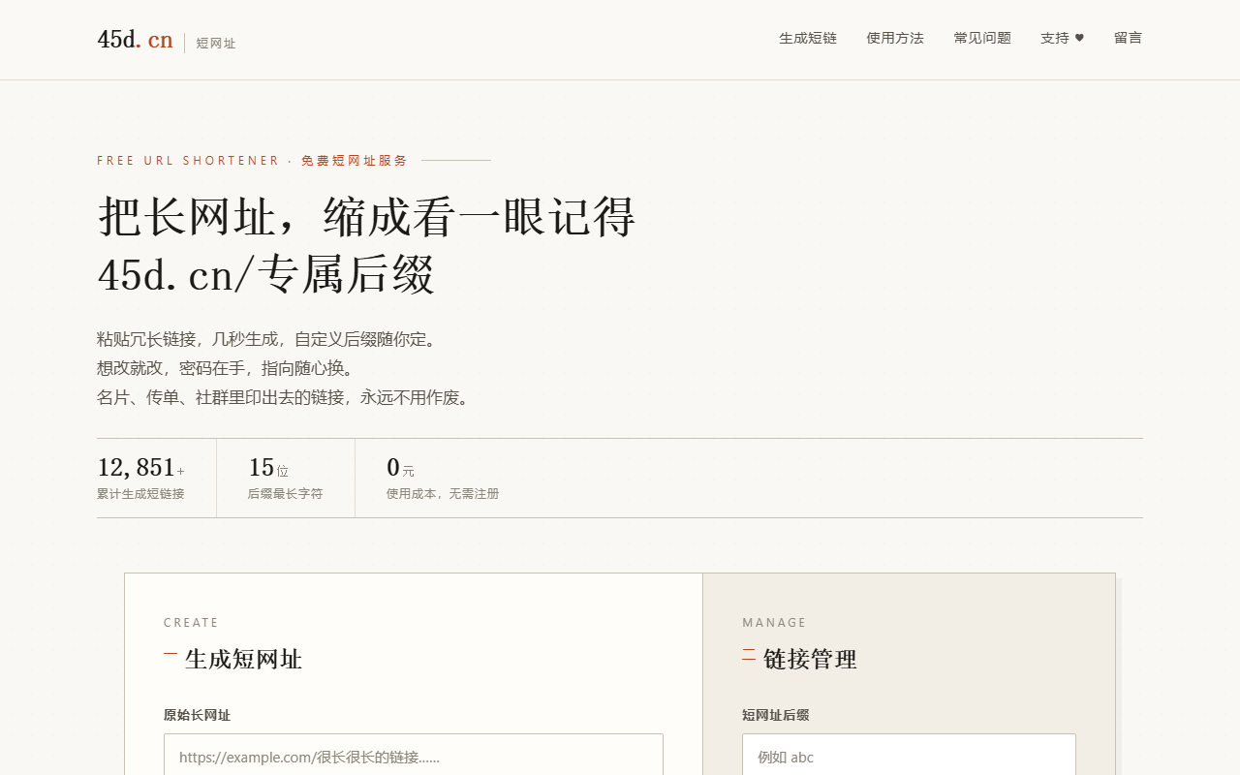Click the 链接管理 section heading

point(810,660)
